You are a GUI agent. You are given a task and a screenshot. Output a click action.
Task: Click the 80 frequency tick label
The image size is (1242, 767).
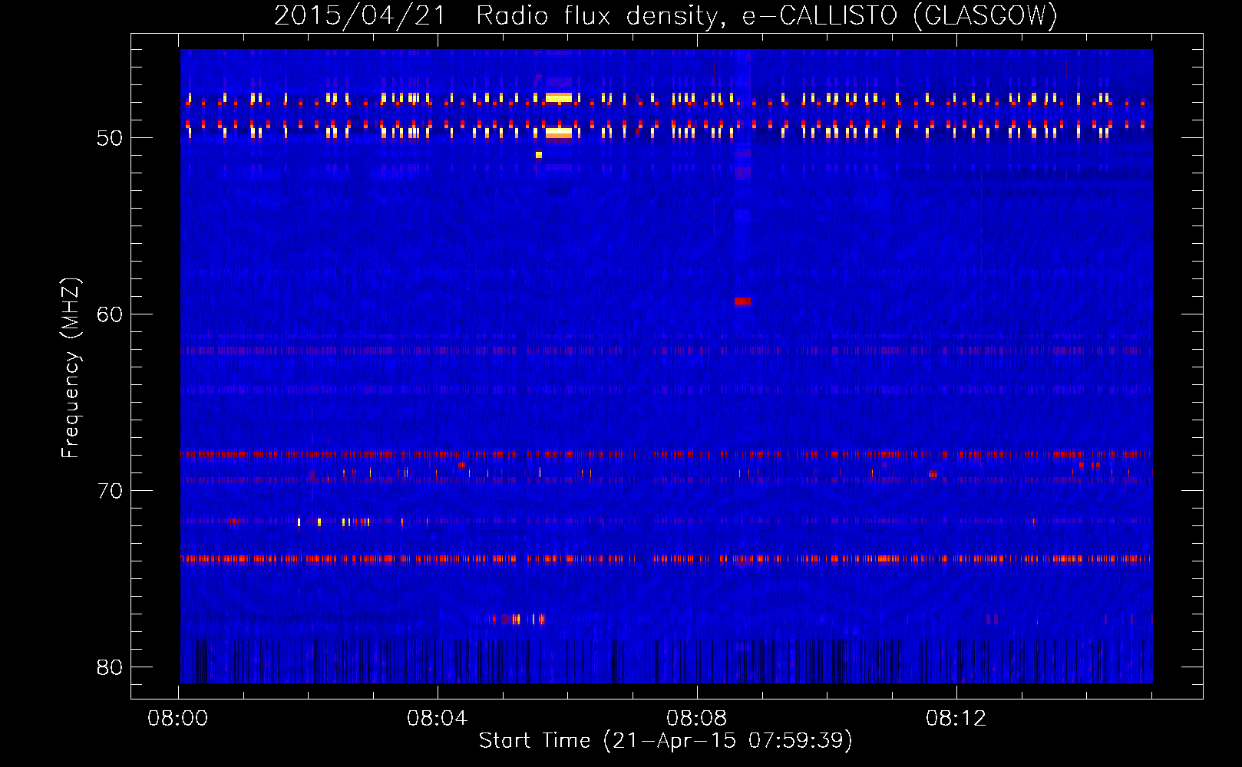coord(110,667)
